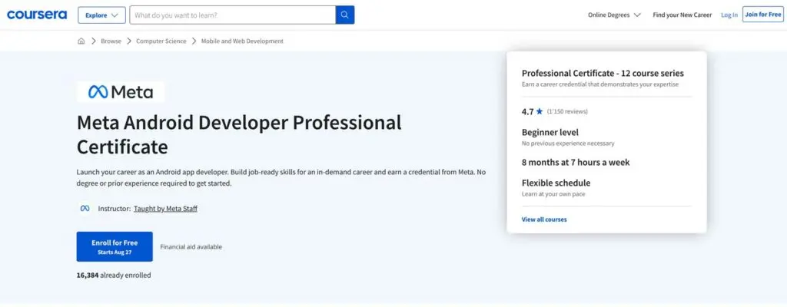Open Taught by Meta Staff link

166,209
